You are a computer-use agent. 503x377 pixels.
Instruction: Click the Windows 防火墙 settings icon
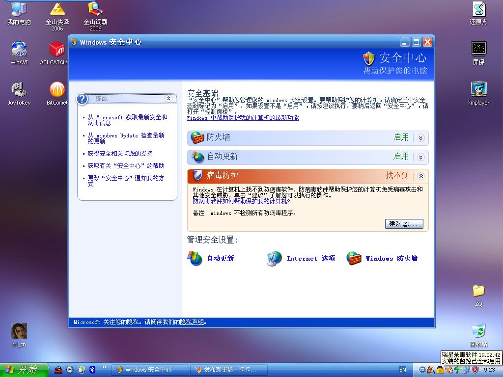tap(354, 258)
